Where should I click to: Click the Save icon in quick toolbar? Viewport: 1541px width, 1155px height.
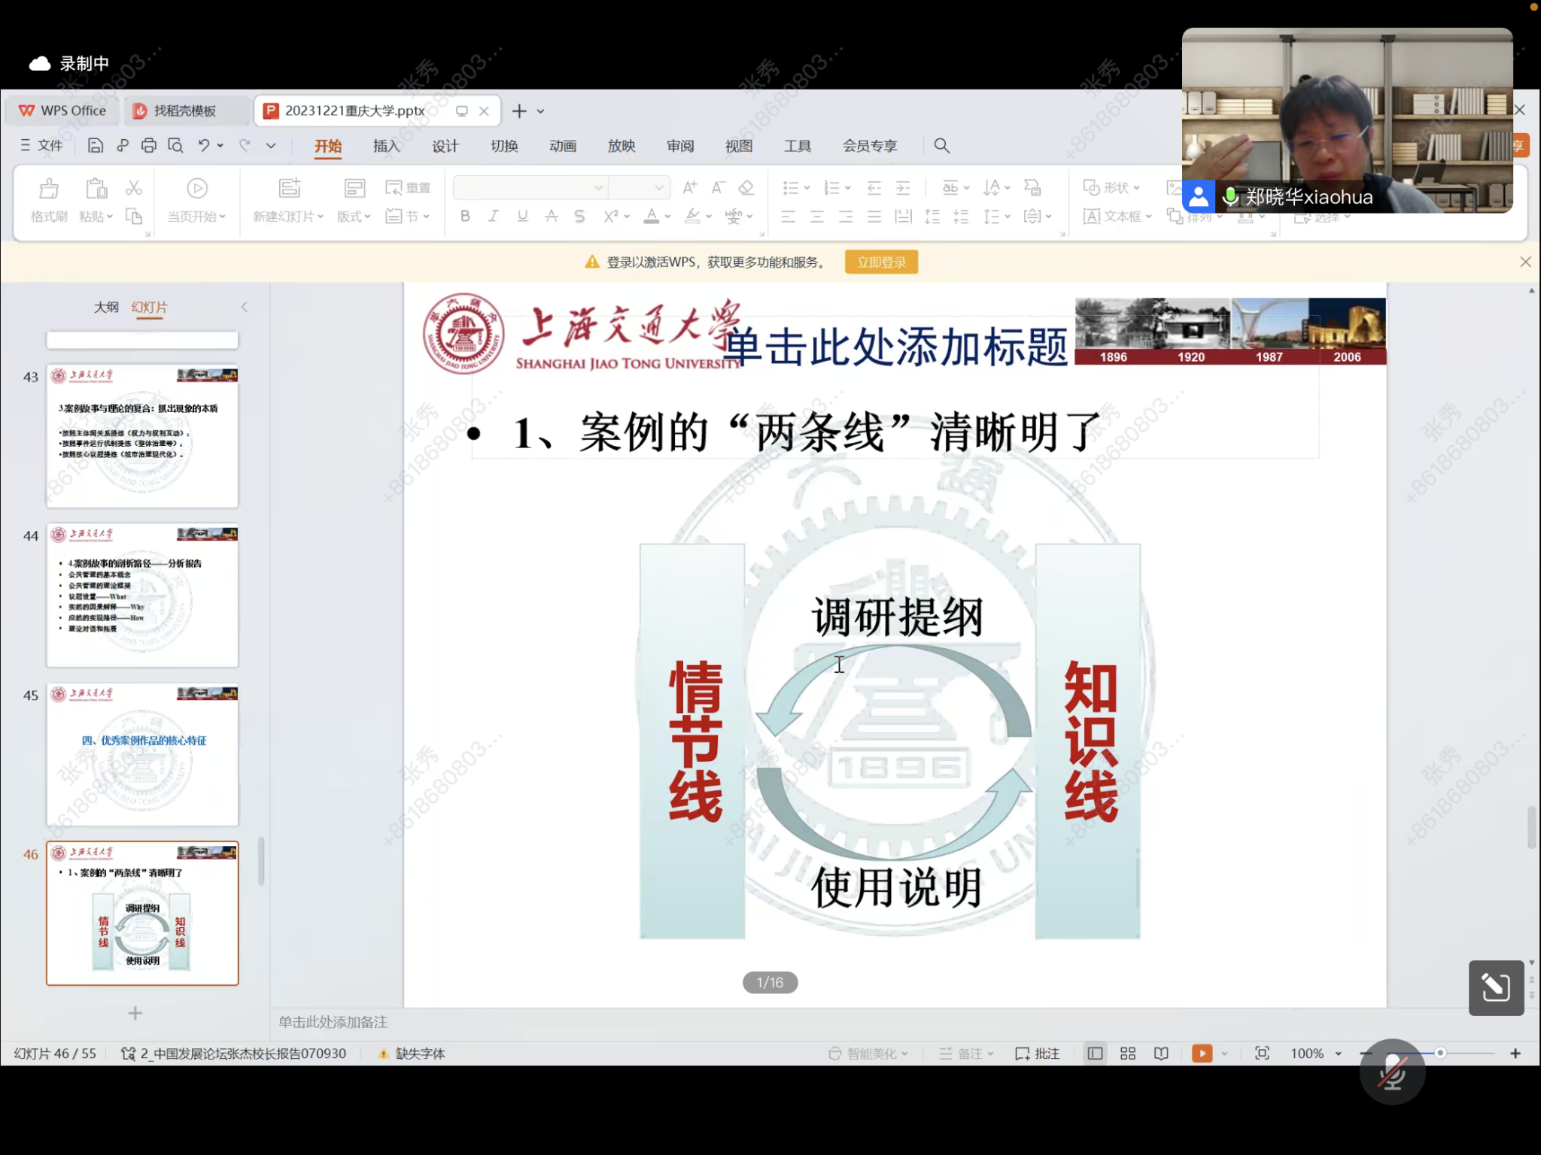pos(95,146)
